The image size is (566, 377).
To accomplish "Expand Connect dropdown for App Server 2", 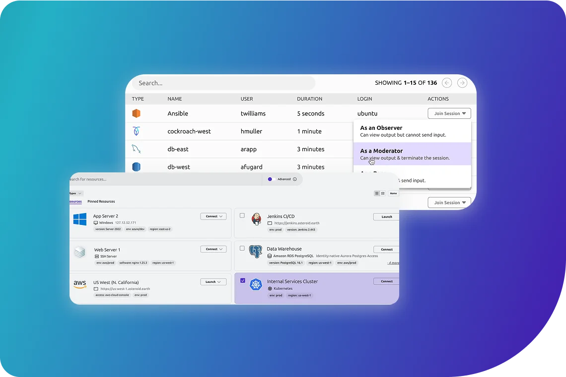I will [x=213, y=216].
